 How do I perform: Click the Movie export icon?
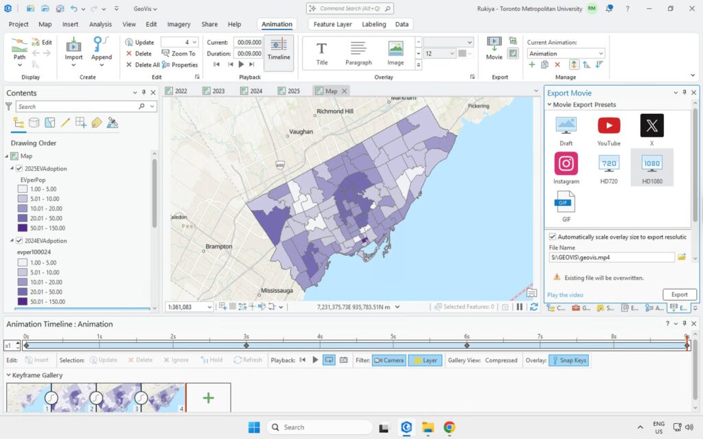click(494, 48)
